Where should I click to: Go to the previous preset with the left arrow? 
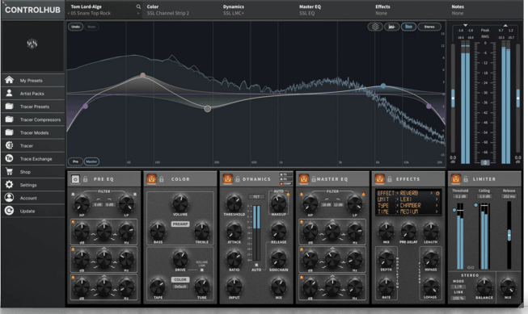(69, 14)
